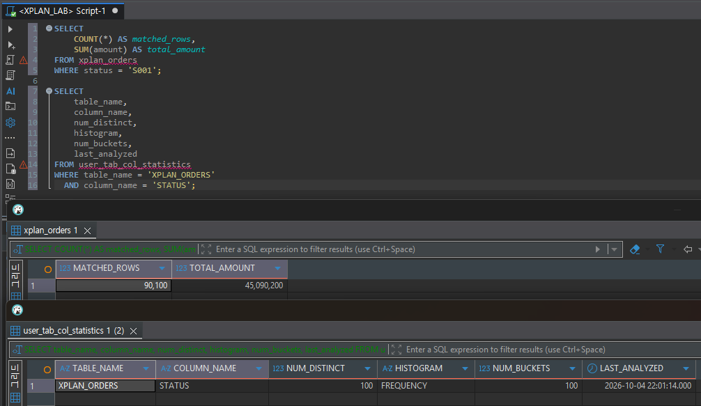This screenshot has width=701, height=406.
Task: Open the COLUMN_NAME column dropdown arrow
Action: 259,369
